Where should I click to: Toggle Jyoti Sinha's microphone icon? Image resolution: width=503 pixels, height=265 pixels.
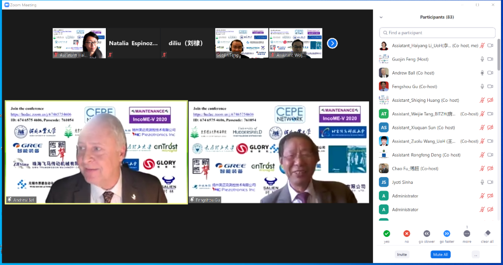482,182
